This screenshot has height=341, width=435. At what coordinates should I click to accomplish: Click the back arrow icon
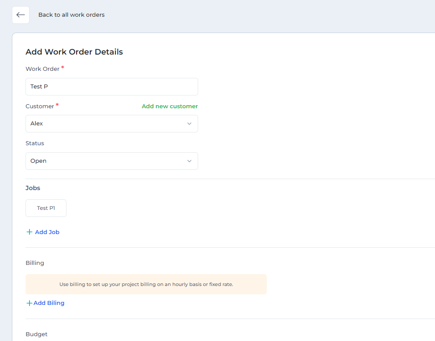click(x=20, y=15)
